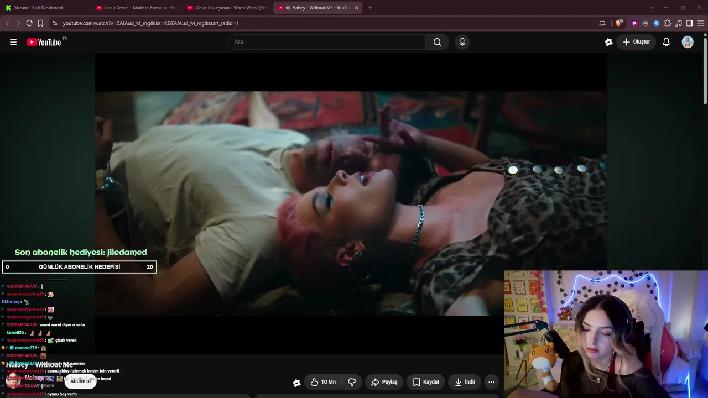The height and width of the screenshot is (398, 708).
Task: Click the browser address bar URL
Action: tap(150, 23)
